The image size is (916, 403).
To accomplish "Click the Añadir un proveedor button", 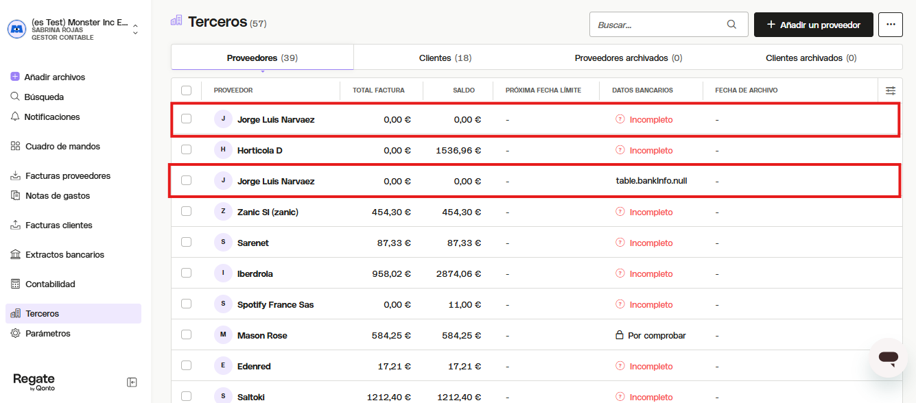I will pos(813,25).
